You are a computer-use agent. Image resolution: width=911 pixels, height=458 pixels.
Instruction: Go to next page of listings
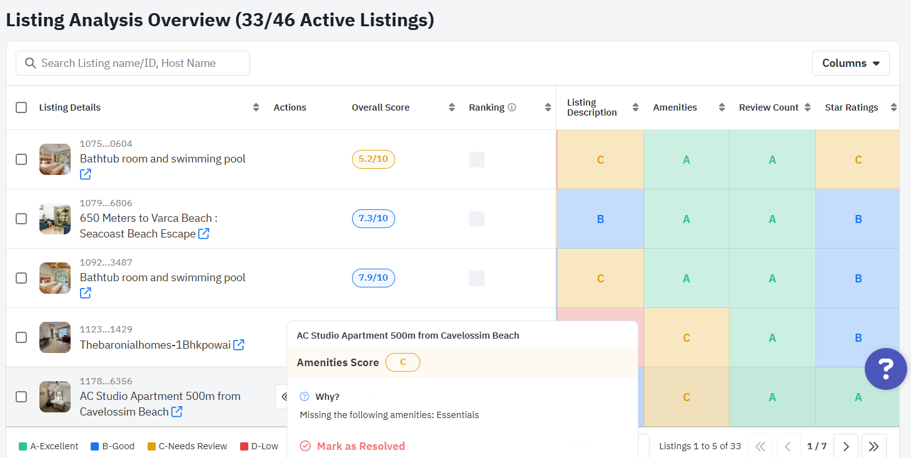click(x=845, y=446)
